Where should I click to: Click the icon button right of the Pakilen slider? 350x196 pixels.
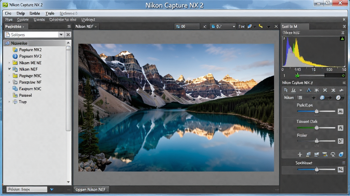pos(340,111)
